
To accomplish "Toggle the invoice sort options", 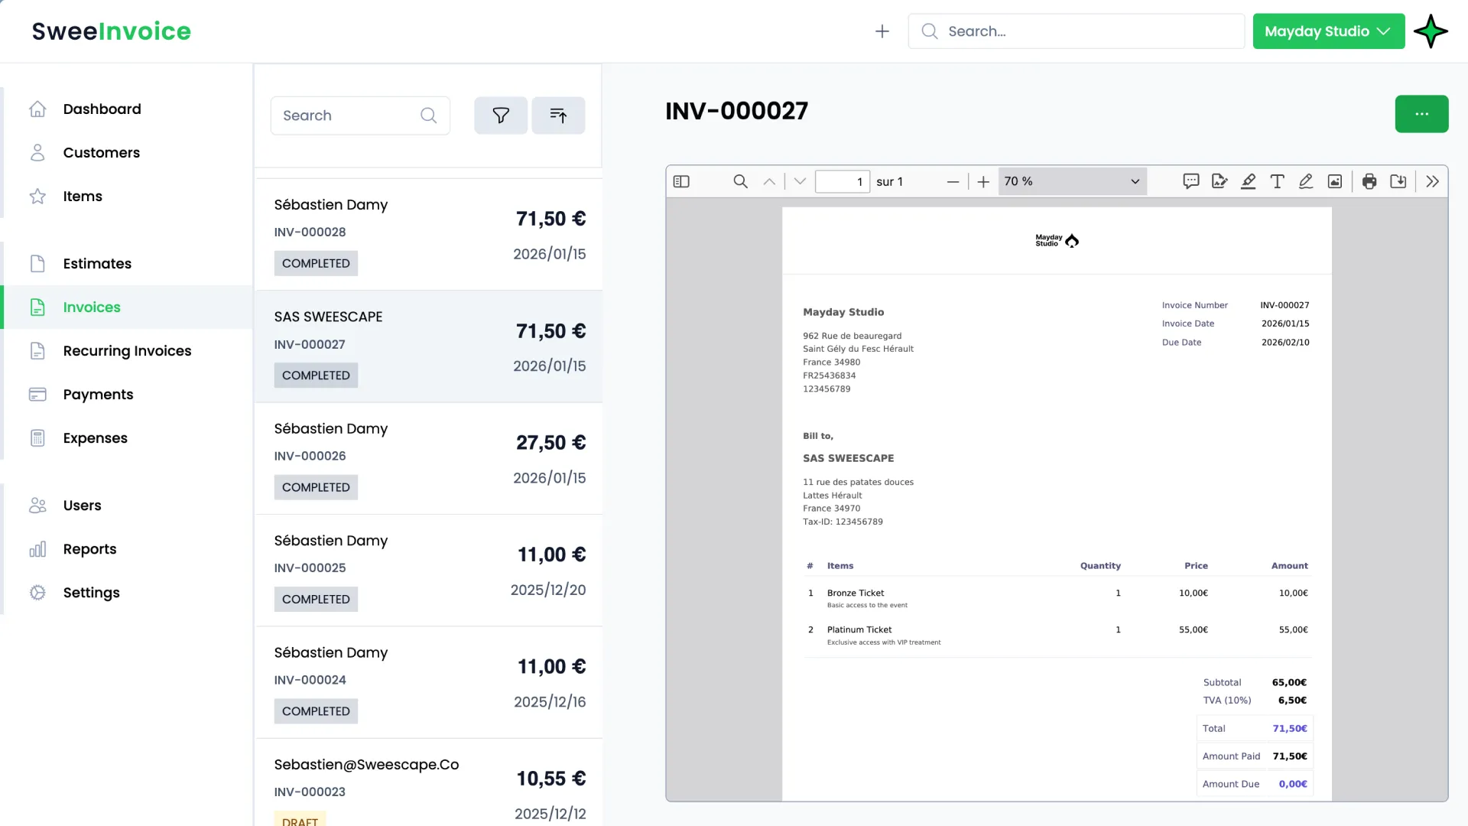I will pos(558,115).
